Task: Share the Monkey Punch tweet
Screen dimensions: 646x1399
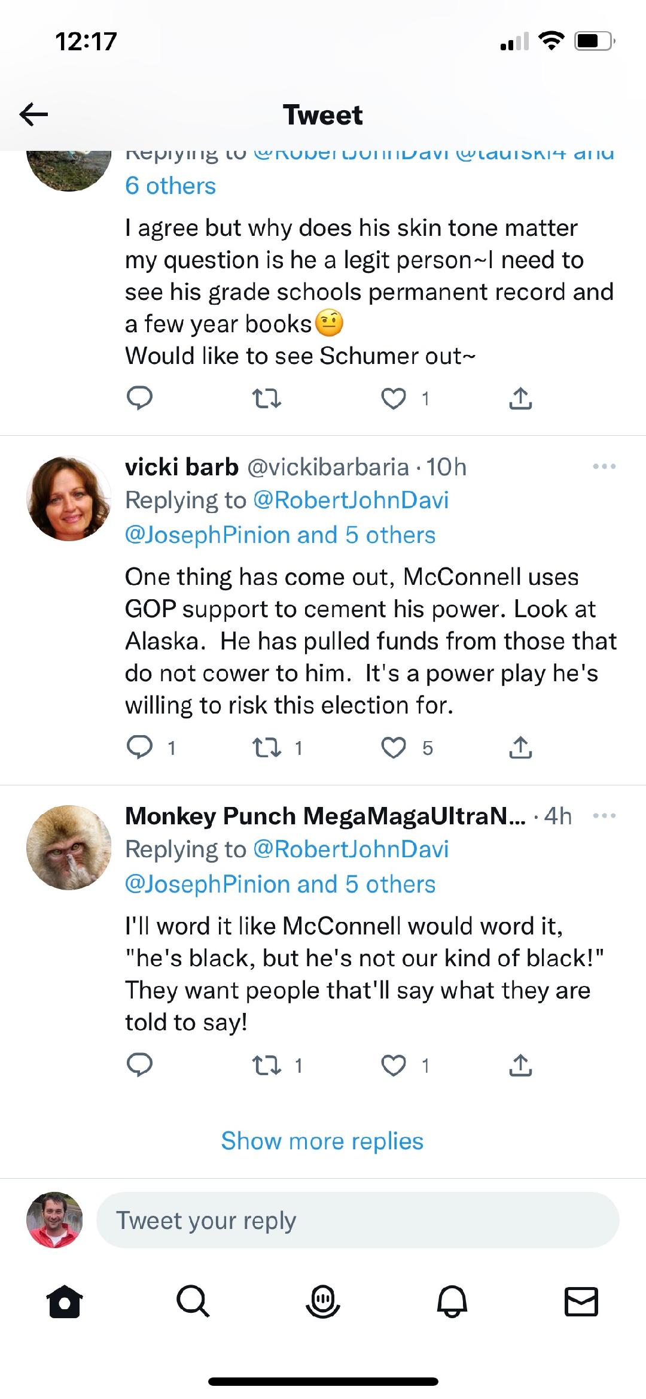Action: (520, 1066)
